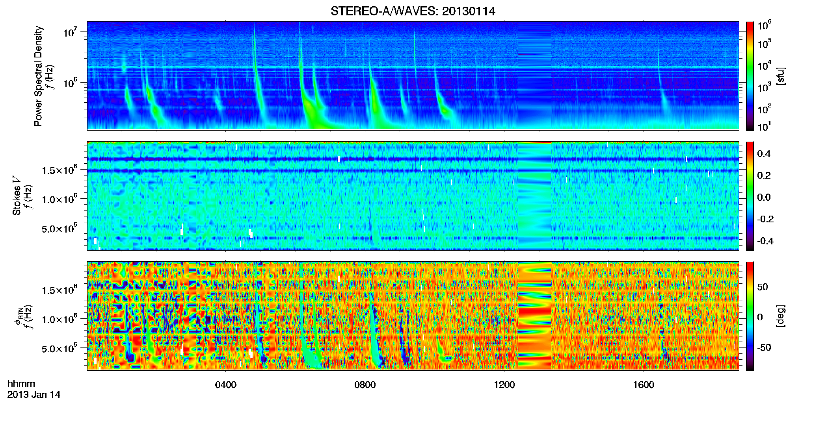Screen dimensions: 826x425
Task: Click the Power Spectral Density axis label
Action: [x=38, y=76]
